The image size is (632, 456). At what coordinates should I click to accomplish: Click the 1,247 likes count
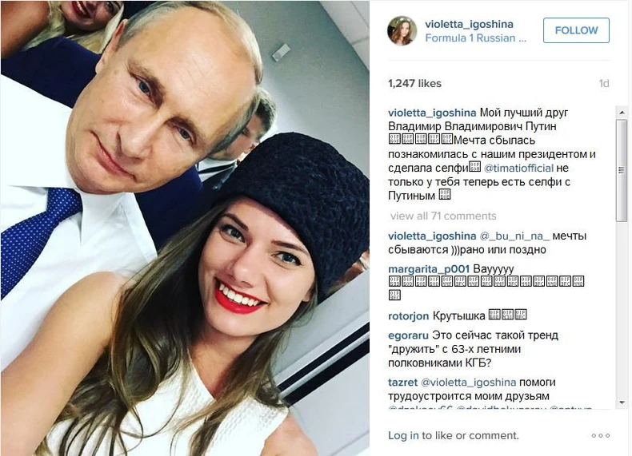tap(414, 83)
